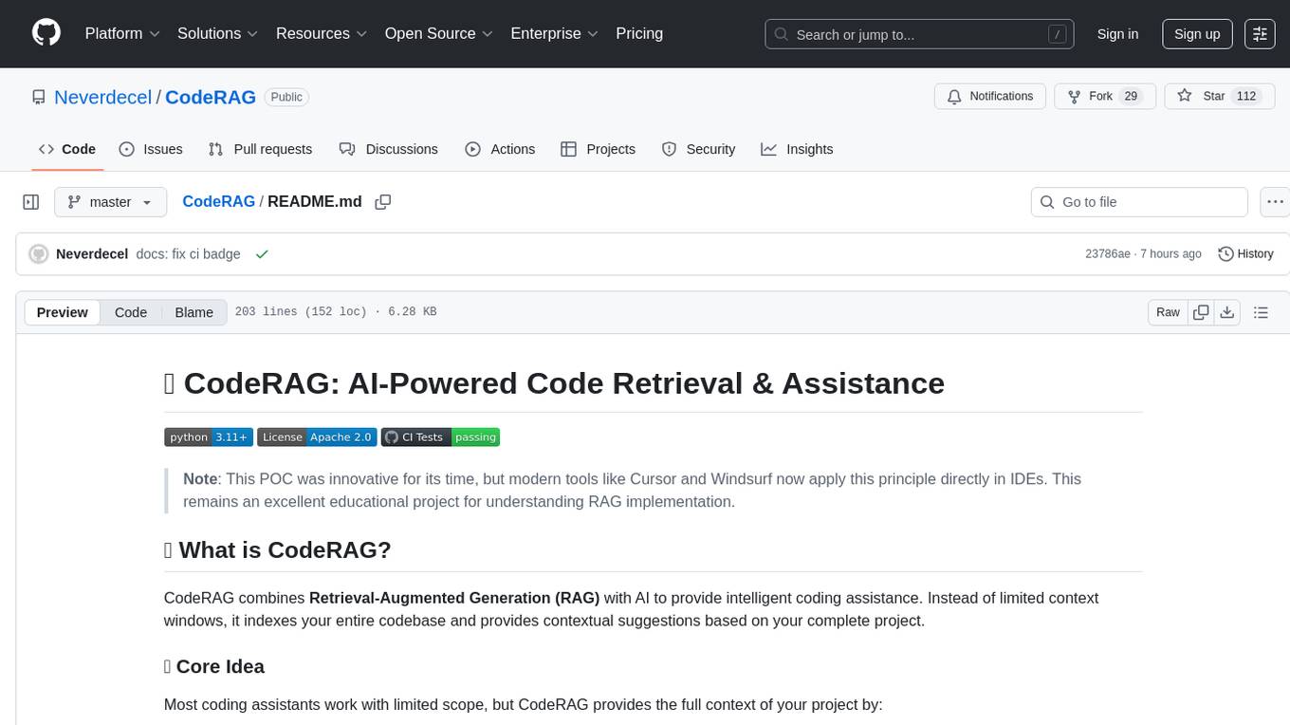1290x725 pixels.
Task: Click the Notifications button
Action: point(990,97)
